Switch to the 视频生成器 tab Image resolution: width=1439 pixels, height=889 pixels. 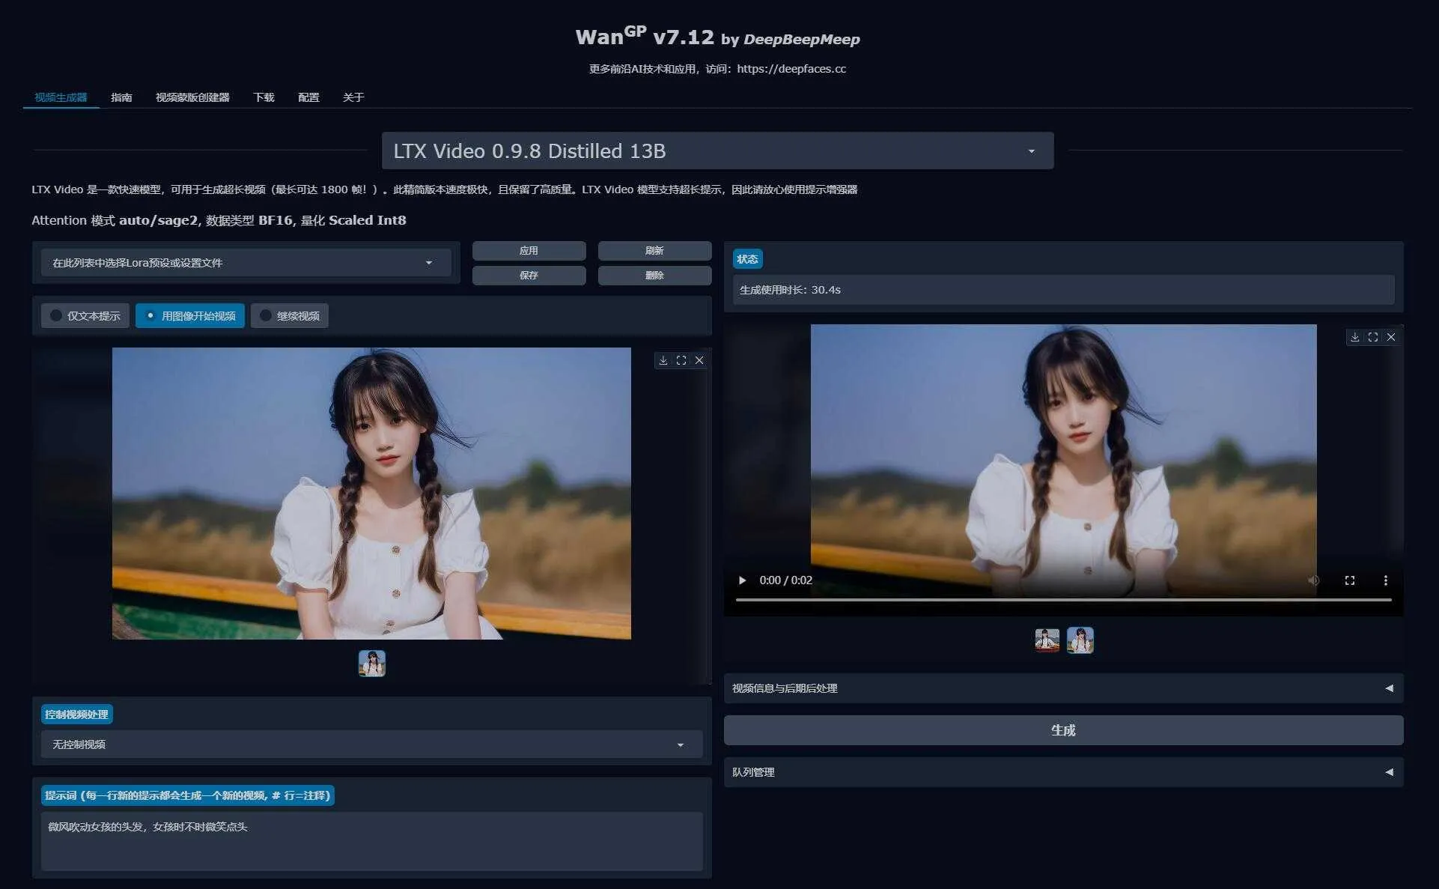tap(61, 97)
